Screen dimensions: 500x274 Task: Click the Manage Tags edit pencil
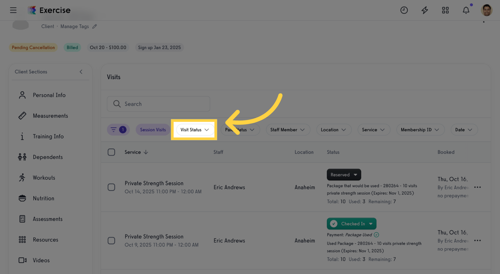click(x=94, y=26)
